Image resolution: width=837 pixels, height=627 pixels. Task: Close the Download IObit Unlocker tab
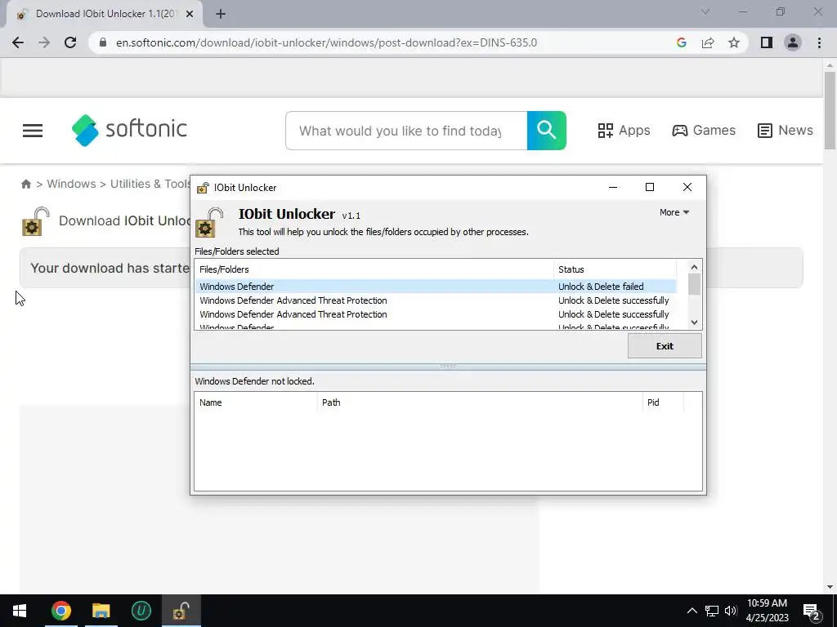point(190,14)
